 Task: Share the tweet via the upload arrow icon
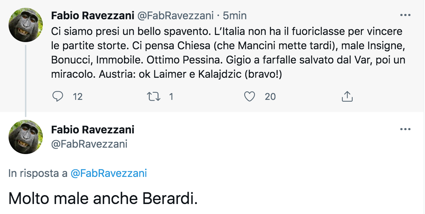347,96
